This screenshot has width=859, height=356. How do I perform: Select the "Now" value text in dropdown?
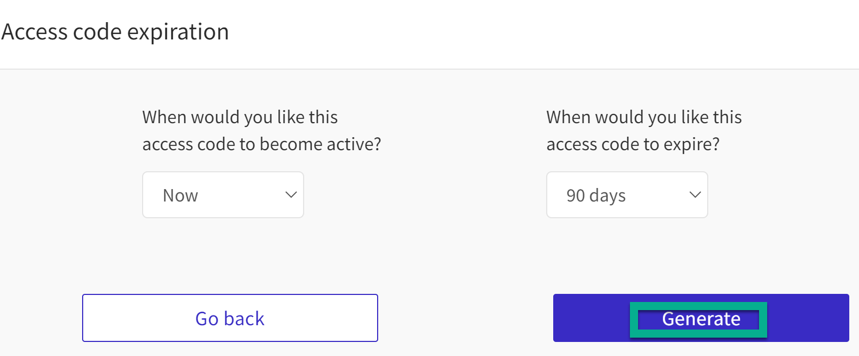[x=180, y=196]
